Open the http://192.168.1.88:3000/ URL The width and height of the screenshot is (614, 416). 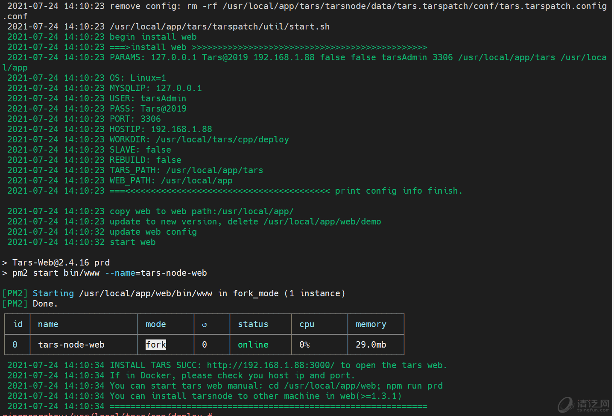click(271, 366)
